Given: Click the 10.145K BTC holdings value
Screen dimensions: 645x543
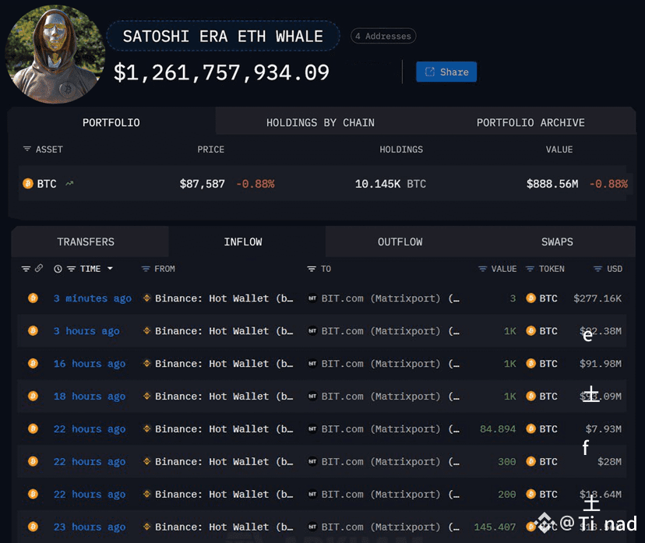Looking at the screenshot, I should [390, 184].
